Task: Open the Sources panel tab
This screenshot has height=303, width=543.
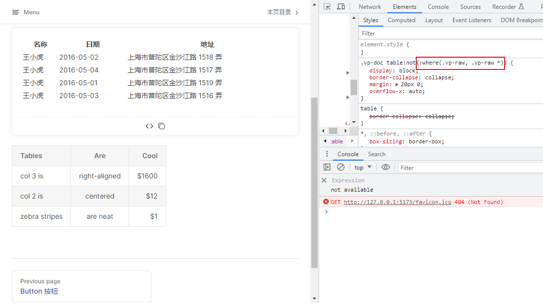Action: click(471, 6)
